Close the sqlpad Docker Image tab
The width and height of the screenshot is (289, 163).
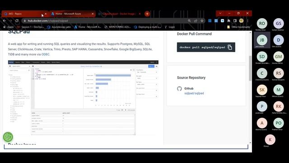(x=140, y=14)
